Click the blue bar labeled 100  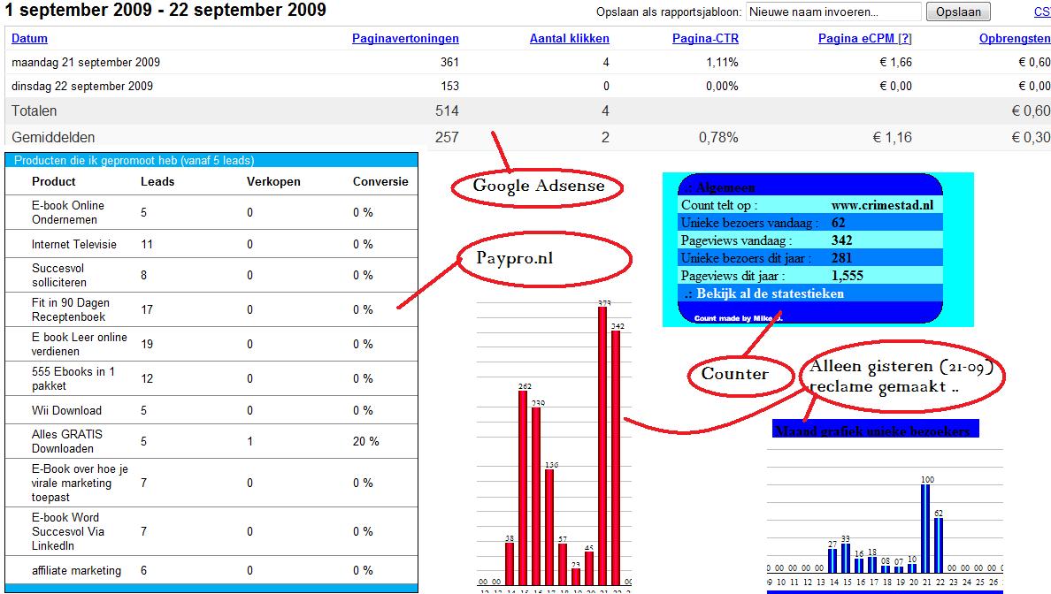pyautogui.click(x=925, y=529)
